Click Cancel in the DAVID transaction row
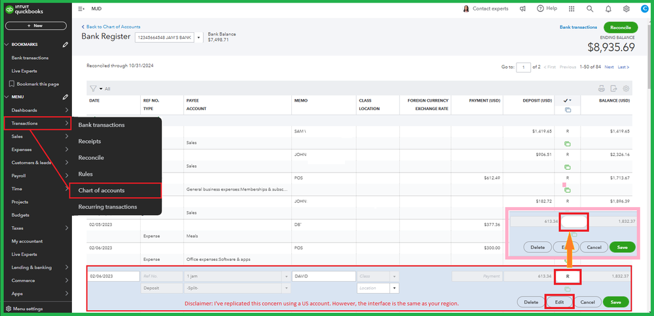The height and width of the screenshot is (316, 654). [587, 302]
